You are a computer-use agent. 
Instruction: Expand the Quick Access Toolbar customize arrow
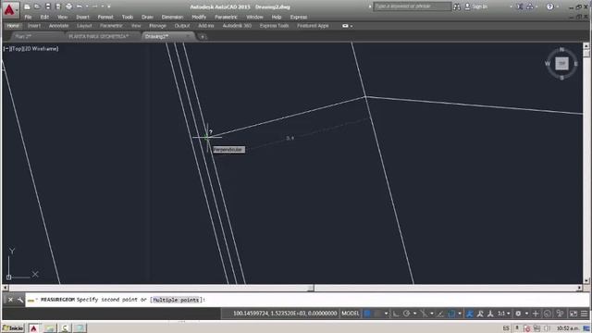[x=109, y=6]
